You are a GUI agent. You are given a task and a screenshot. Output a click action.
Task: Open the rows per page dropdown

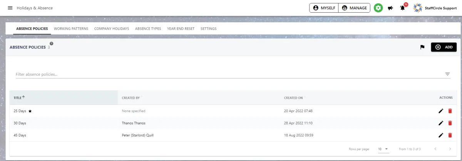click(383, 149)
